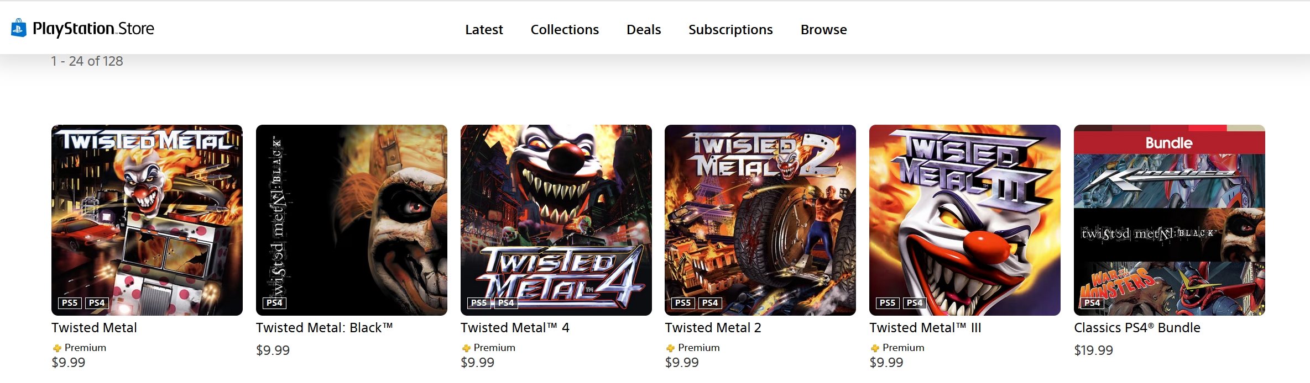This screenshot has width=1310, height=383.
Task: Open the first Twisted Metal cover art
Action: (x=147, y=220)
